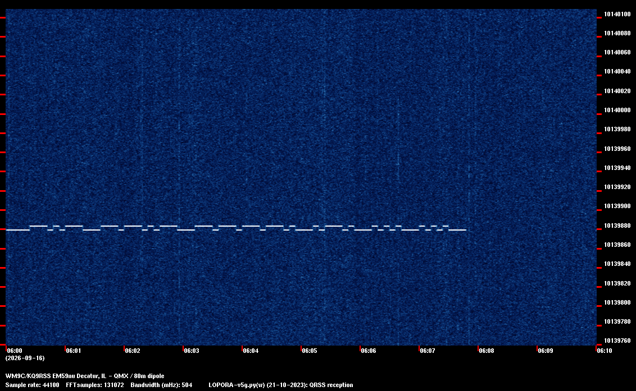Click the end of the white signal trace

tap(465, 230)
